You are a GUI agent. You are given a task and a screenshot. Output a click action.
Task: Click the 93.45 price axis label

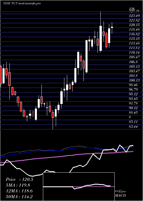(x=133, y=99)
